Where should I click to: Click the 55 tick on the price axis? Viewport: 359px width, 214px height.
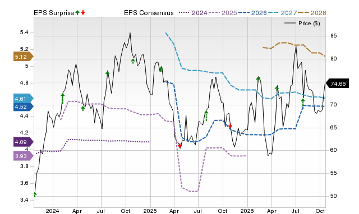334,173
